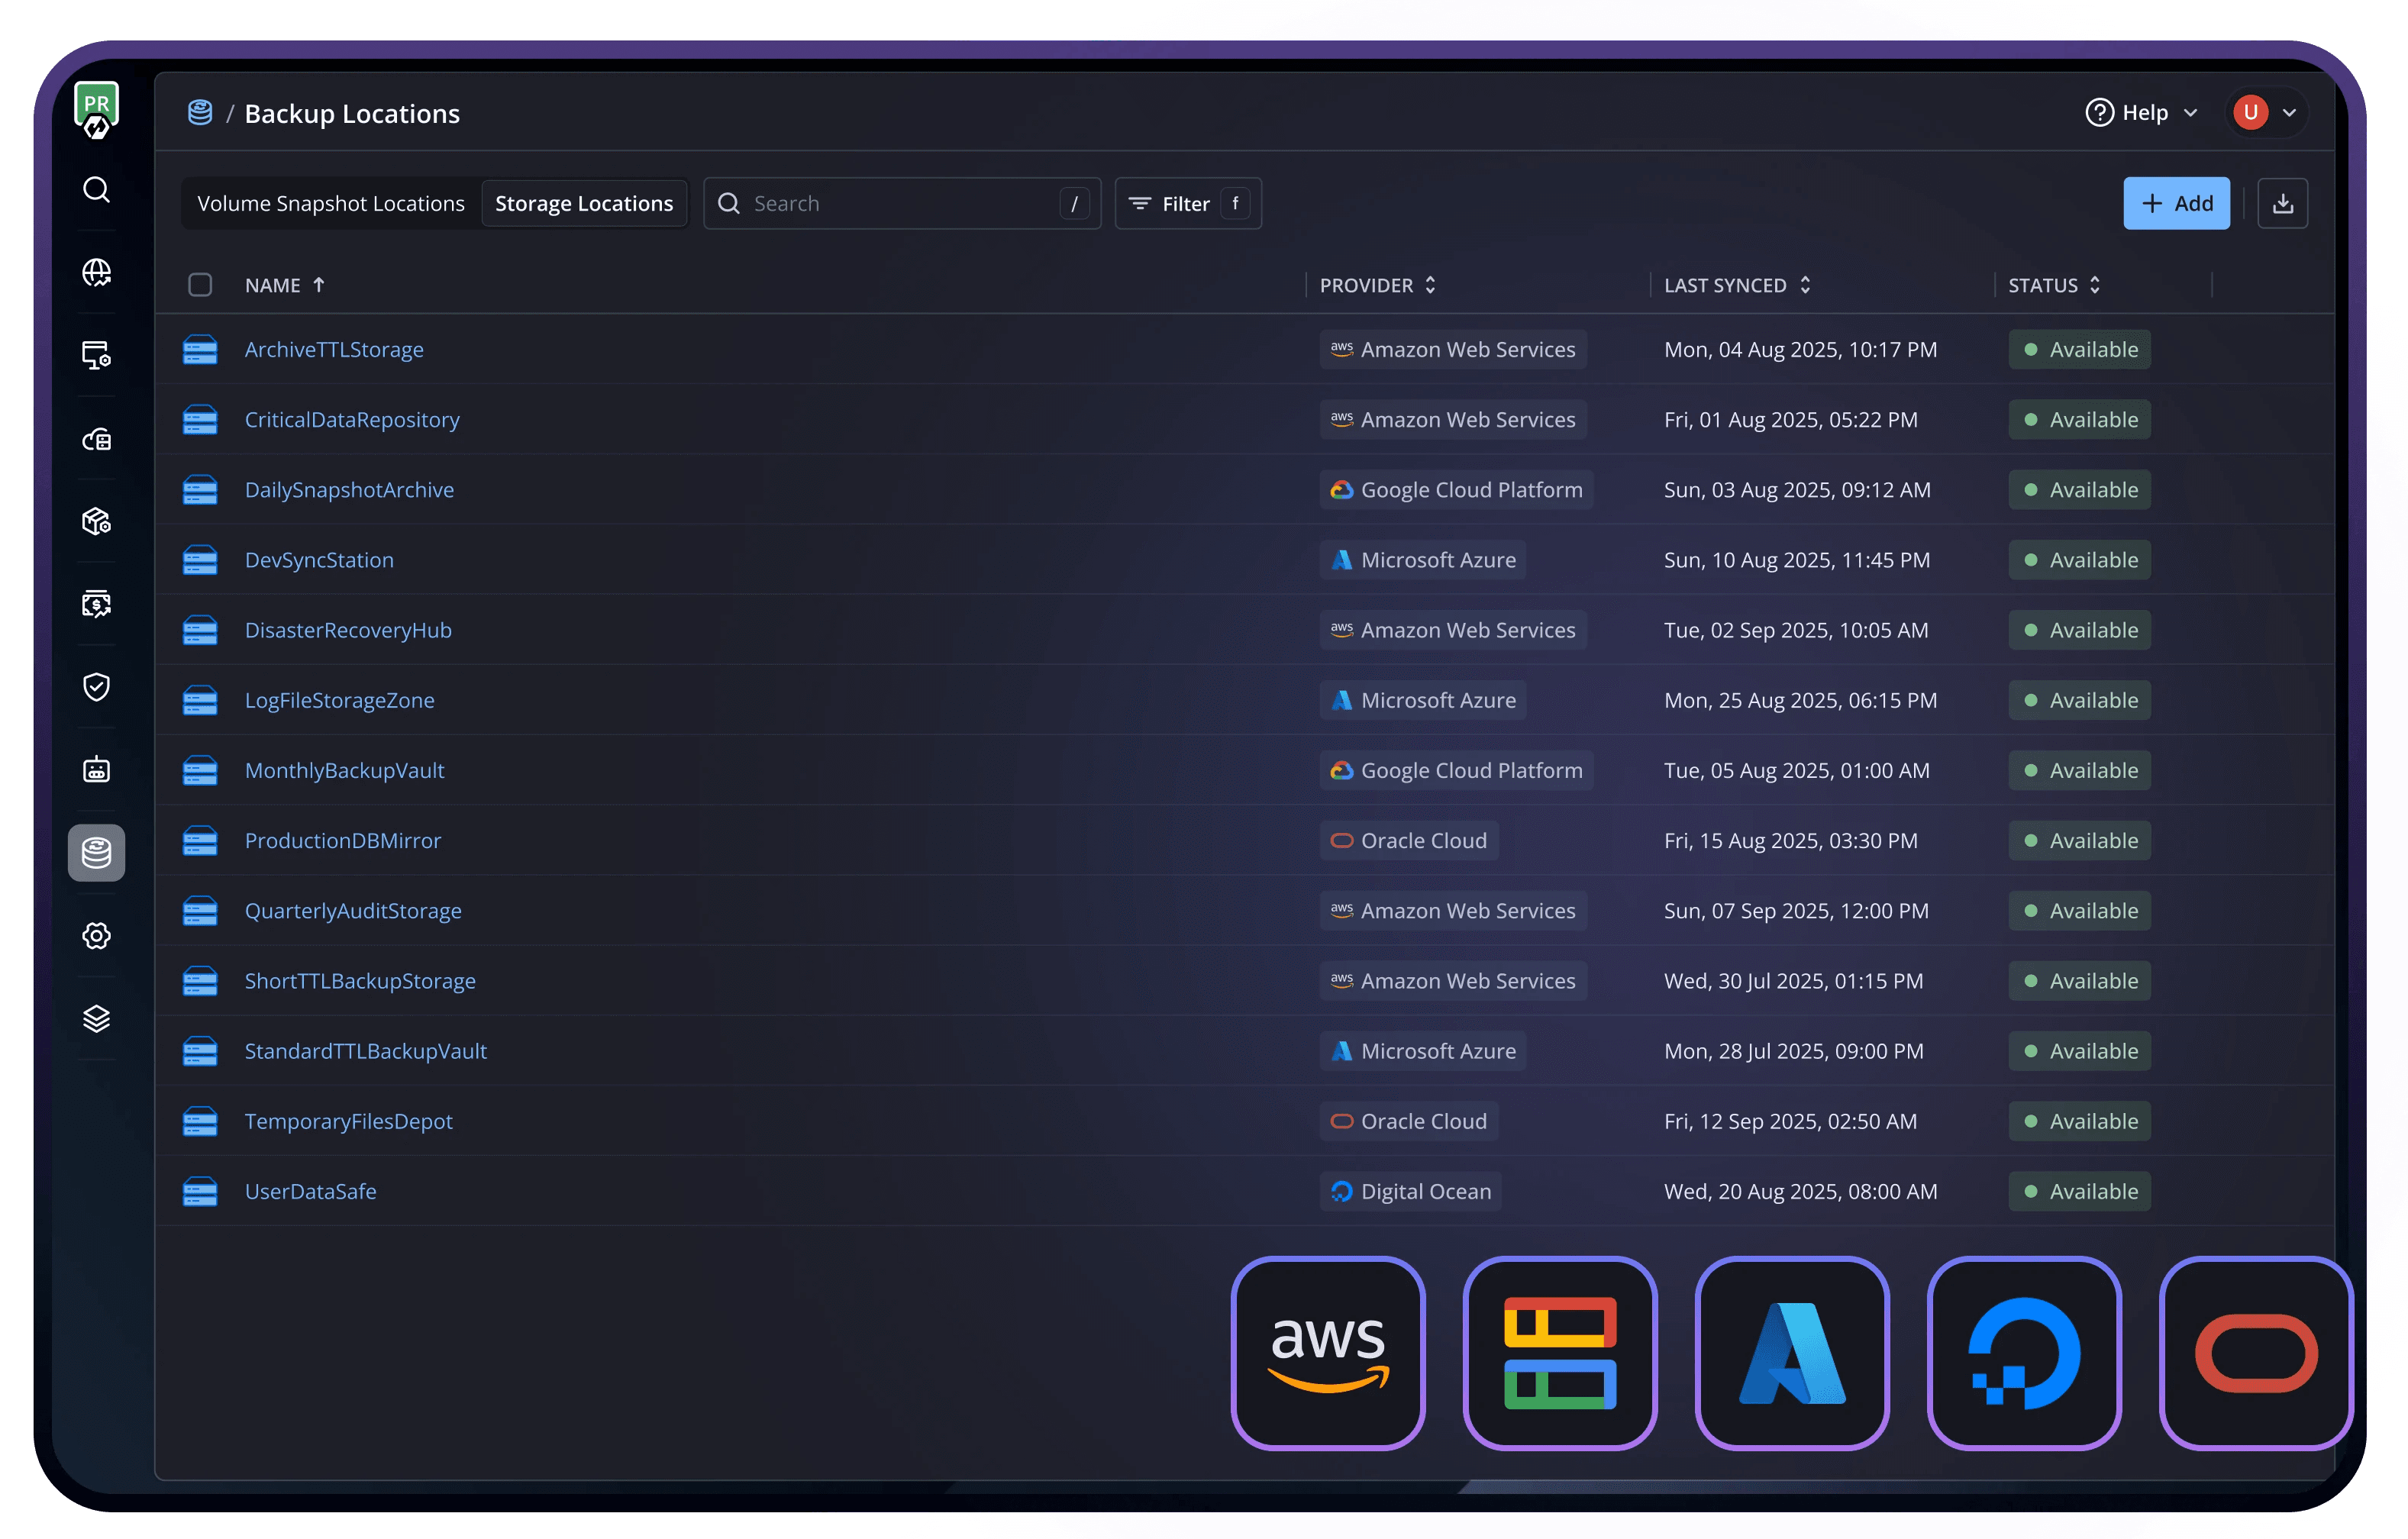Open the gear settings icon in sidebar
The height and width of the screenshot is (1539, 2408).
point(96,936)
